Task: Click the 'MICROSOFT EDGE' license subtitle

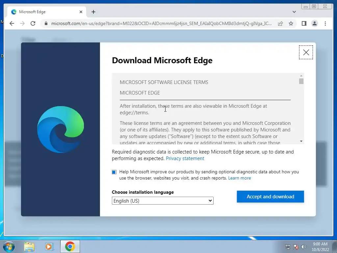Action: [x=140, y=93]
